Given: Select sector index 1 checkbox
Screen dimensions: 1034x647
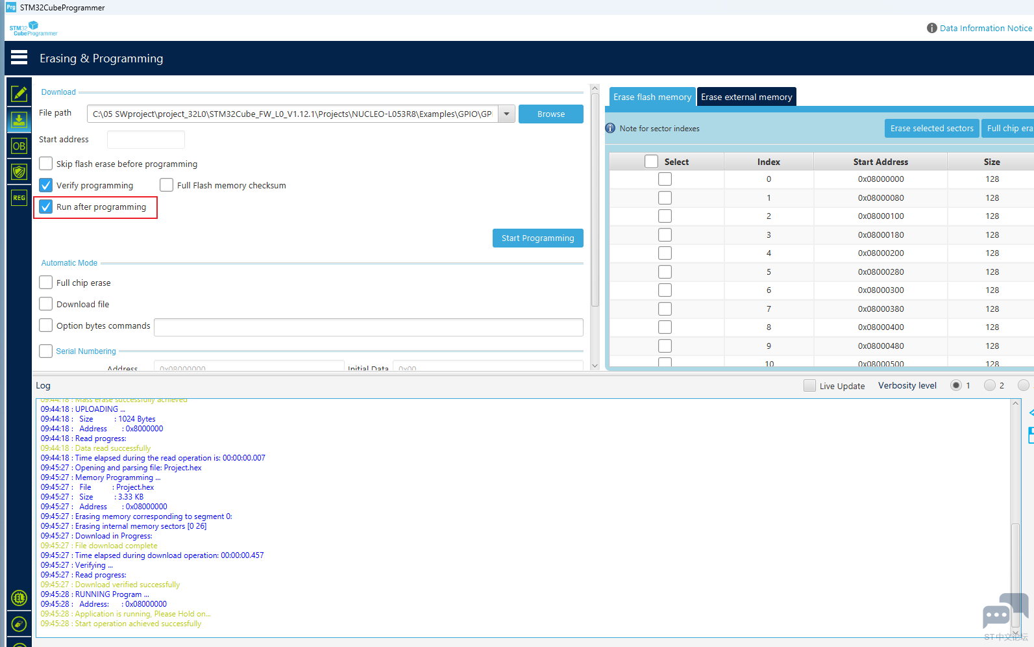Looking at the screenshot, I should 665,197.
